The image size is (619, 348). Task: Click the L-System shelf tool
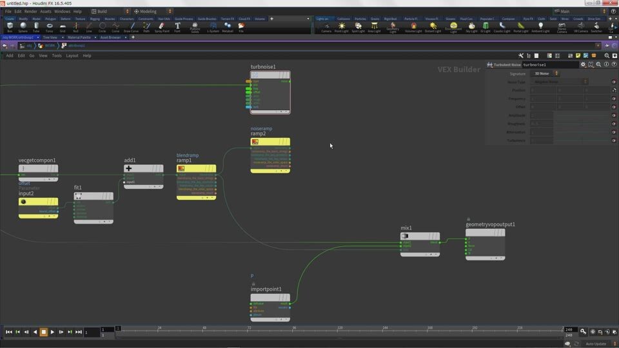(x=213, y=27)
